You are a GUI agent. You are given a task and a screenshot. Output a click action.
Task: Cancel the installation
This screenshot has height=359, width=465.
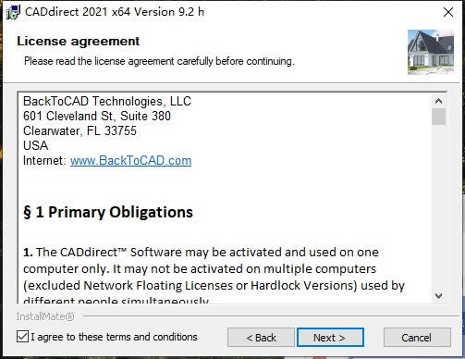pos(417,338)
